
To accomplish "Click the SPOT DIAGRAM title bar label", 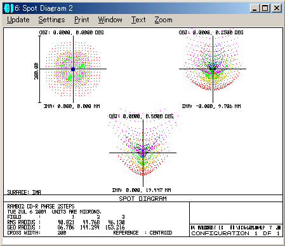I will [x=143, y=198].
